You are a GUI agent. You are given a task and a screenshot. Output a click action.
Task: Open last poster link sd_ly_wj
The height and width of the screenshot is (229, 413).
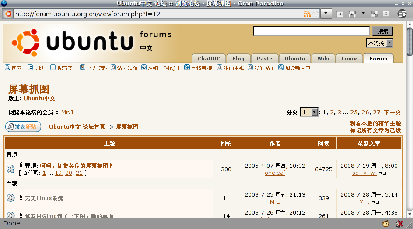tap(364, 173)
